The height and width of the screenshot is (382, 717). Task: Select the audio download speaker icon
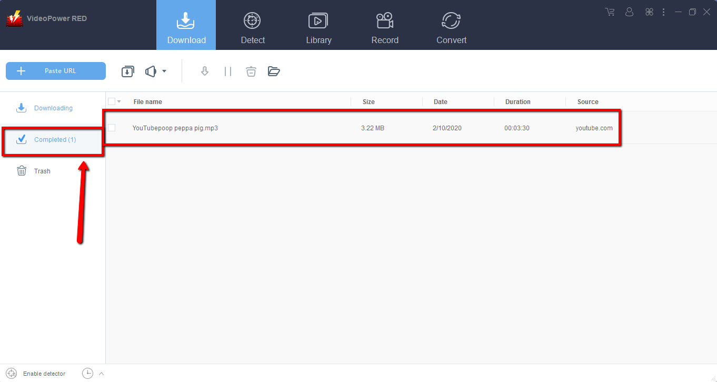151,71
